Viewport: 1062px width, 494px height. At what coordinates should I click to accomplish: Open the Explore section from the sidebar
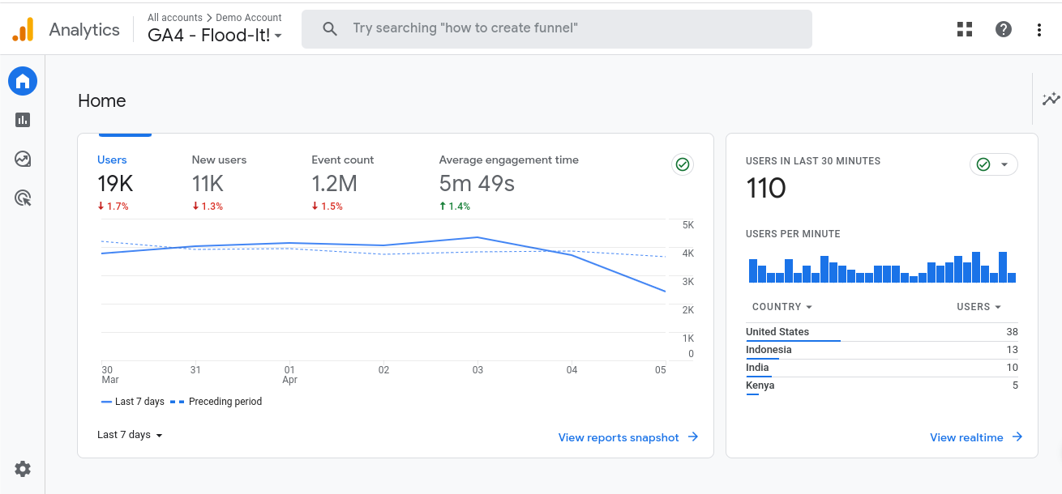[22, 159]
